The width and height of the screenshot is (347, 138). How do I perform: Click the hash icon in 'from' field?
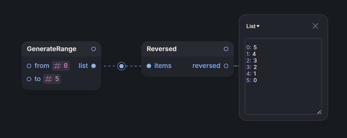tap(57, 66)
